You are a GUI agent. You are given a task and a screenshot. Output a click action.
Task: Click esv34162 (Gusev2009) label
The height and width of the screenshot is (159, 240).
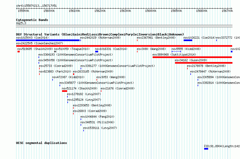pyautogui.click(x=191, y=60)
